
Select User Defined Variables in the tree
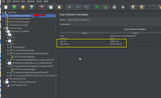(20, 16)
